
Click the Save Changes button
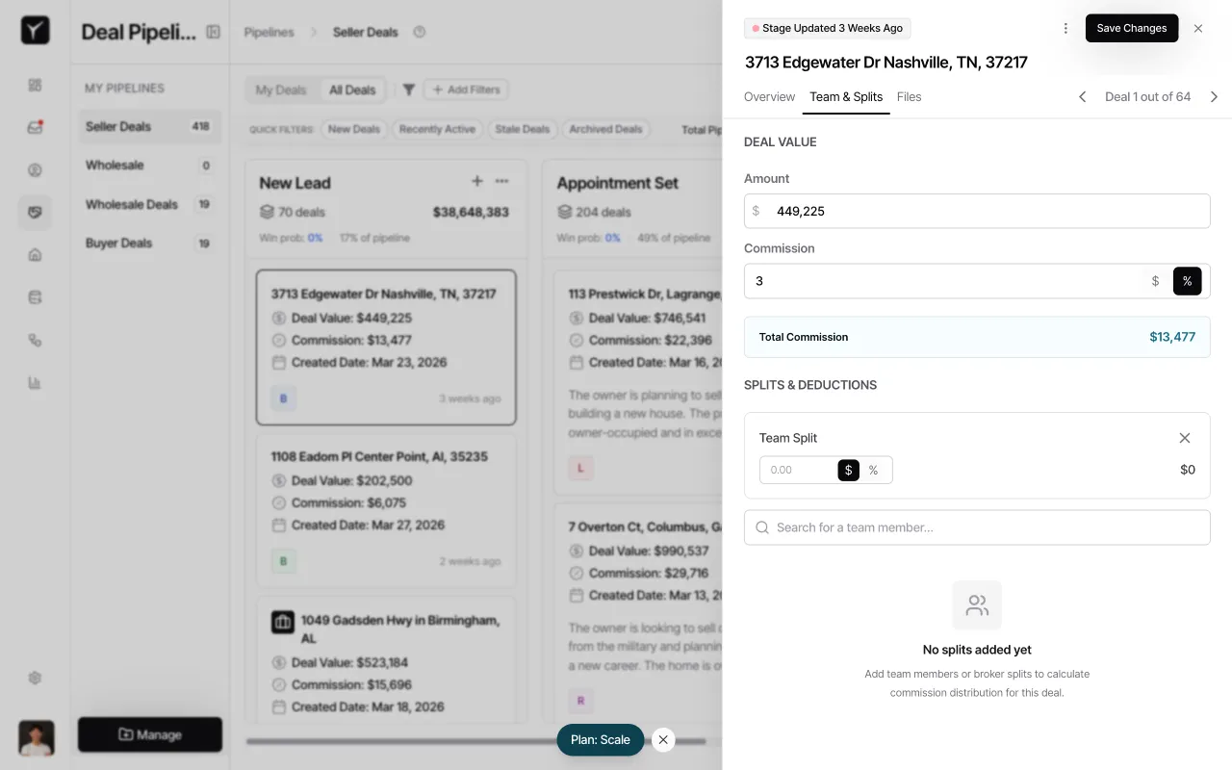1131,28
